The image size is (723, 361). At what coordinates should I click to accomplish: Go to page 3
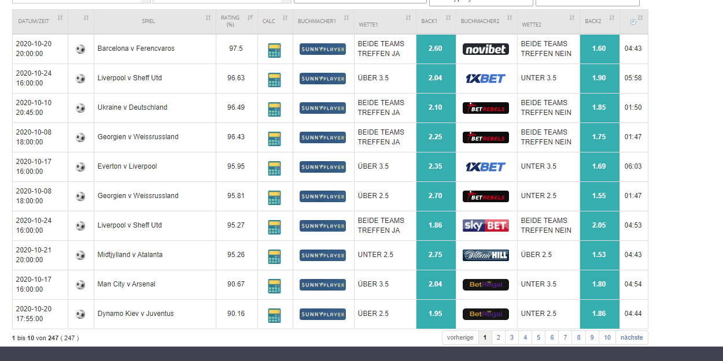[x=511, y=337]
